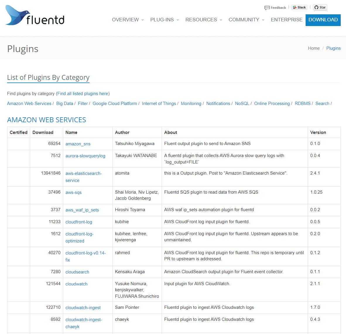Screen dimensions: 346x334
Task: Click the blue Download button
Action: coord(323,20)
